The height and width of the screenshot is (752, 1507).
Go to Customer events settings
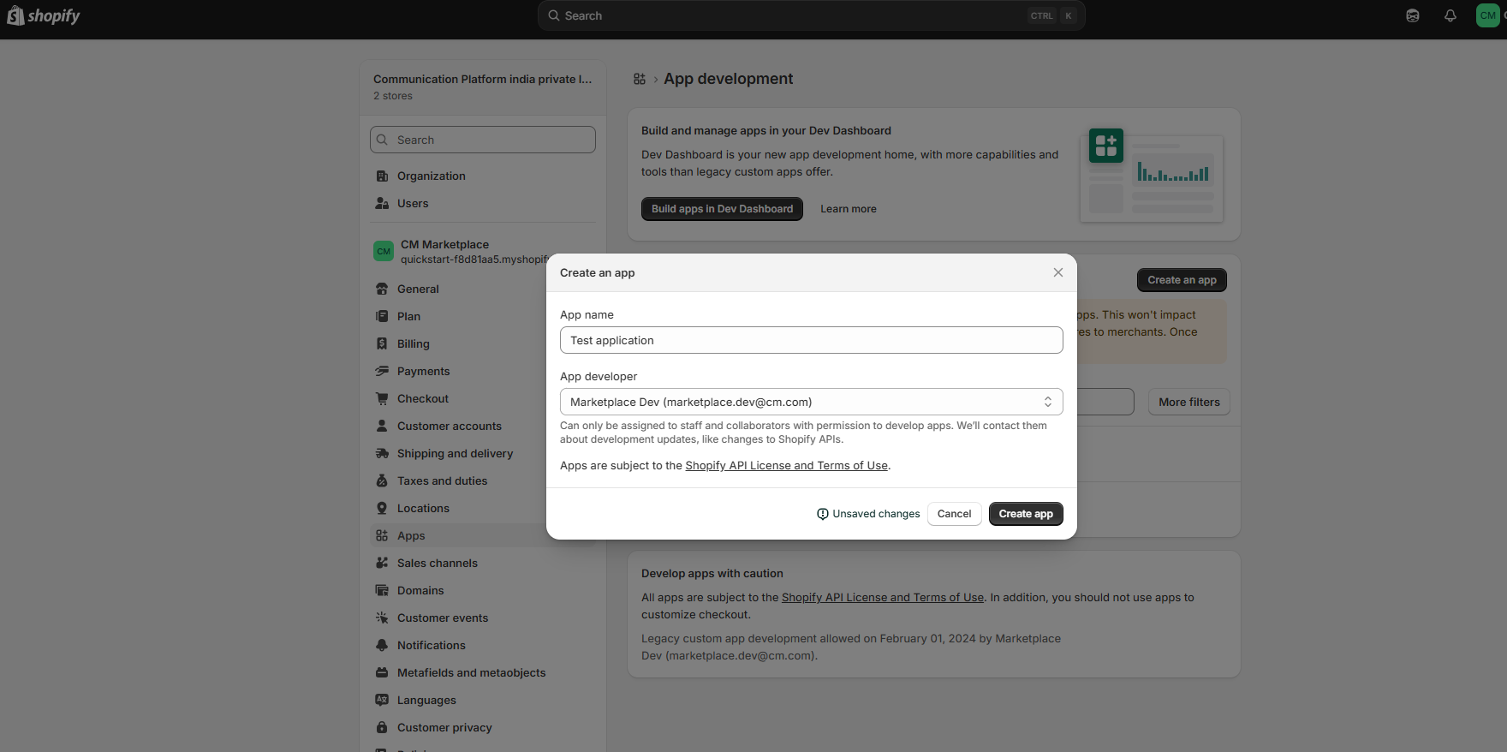483,618
